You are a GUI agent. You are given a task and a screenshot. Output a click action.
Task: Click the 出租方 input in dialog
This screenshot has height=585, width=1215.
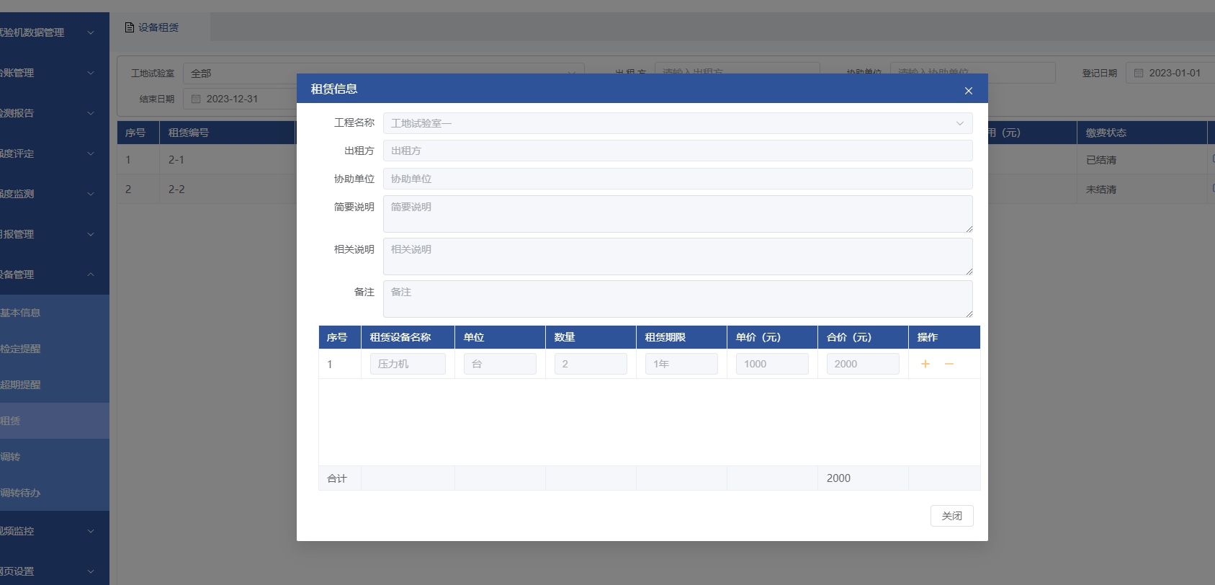point(678,151)
